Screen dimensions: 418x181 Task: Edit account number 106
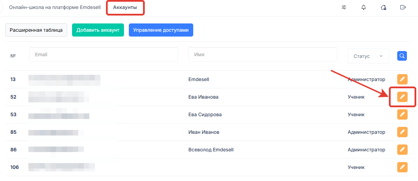(402, 167)
